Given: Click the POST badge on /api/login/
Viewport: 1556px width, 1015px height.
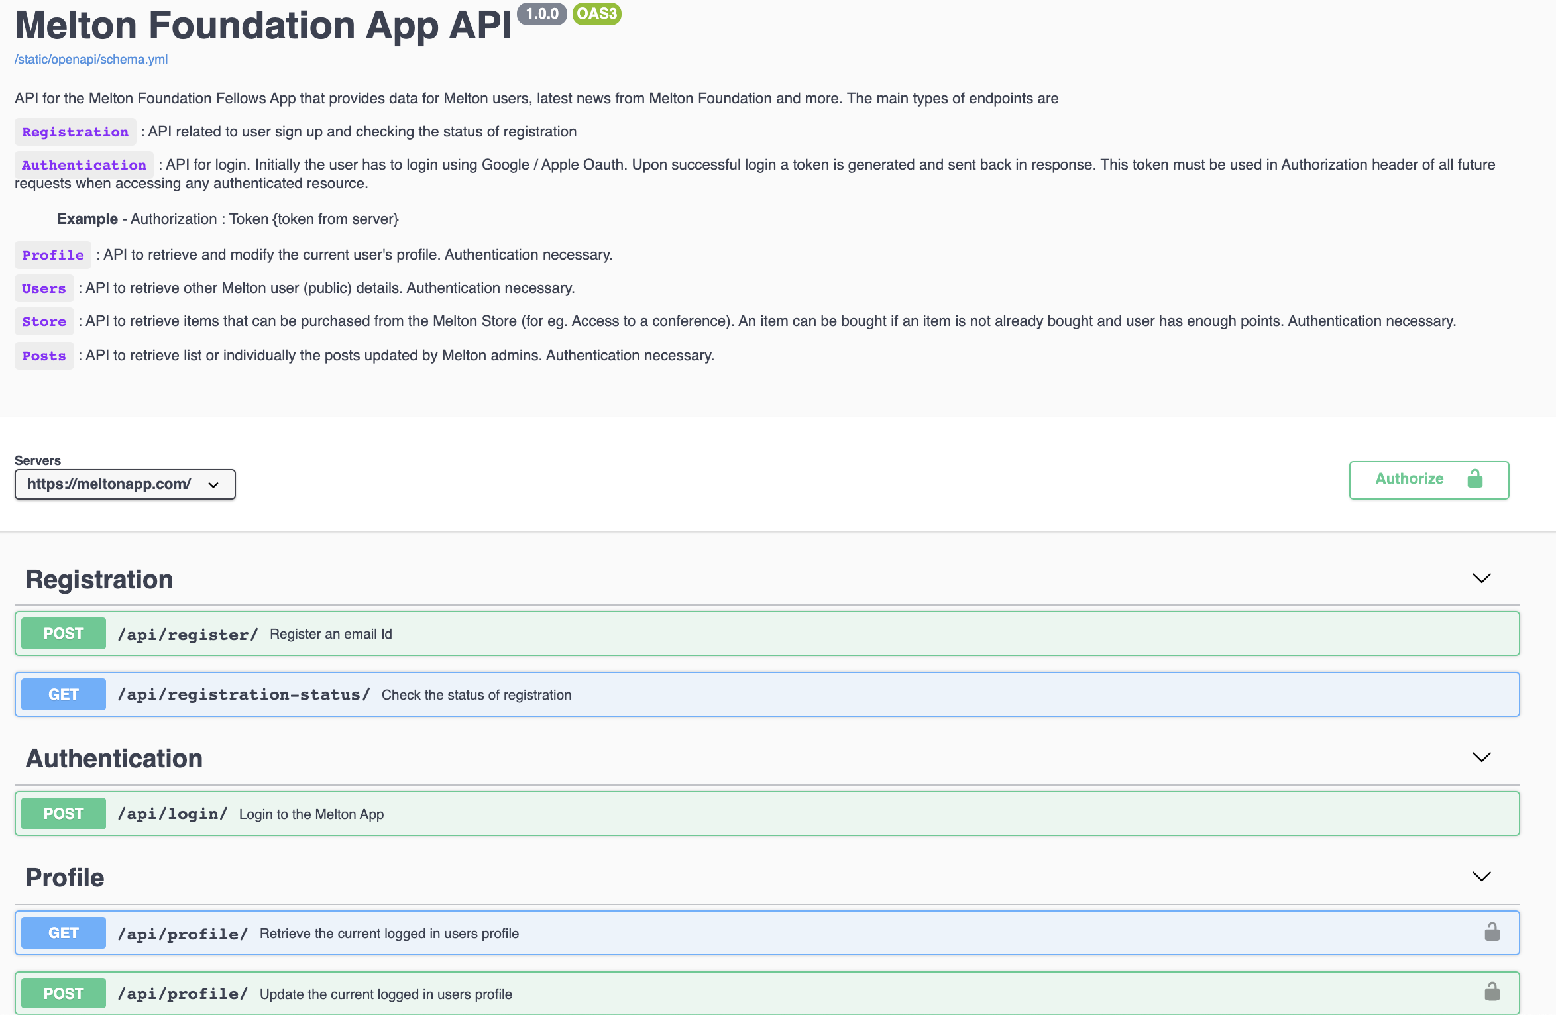Looking at the screenshot, I should (x=62, y=813).
